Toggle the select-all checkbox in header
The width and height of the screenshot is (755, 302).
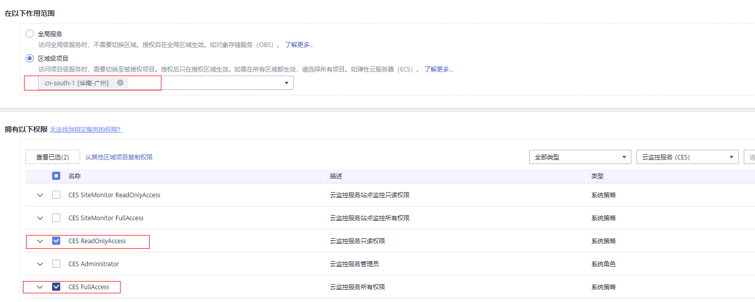point(56,176)
